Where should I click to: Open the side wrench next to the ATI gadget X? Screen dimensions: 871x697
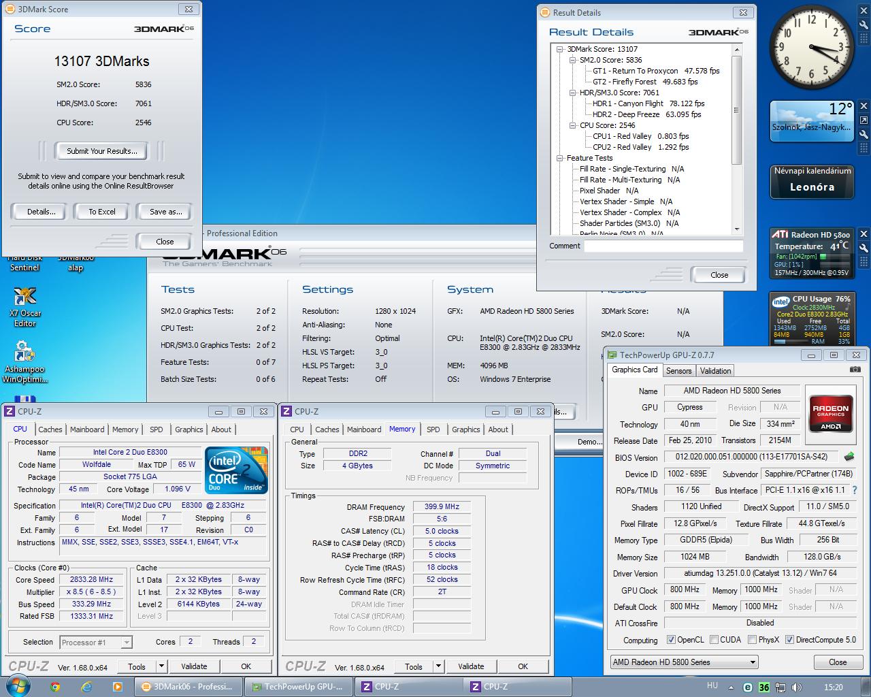pos(864,248)
